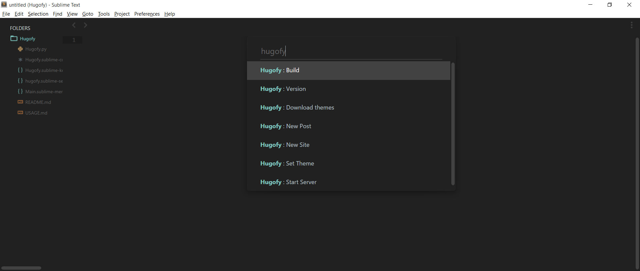
Task: Click the asterisk icon beside Hugofy.sublime-commands file
Action: [x=20, y=60]
